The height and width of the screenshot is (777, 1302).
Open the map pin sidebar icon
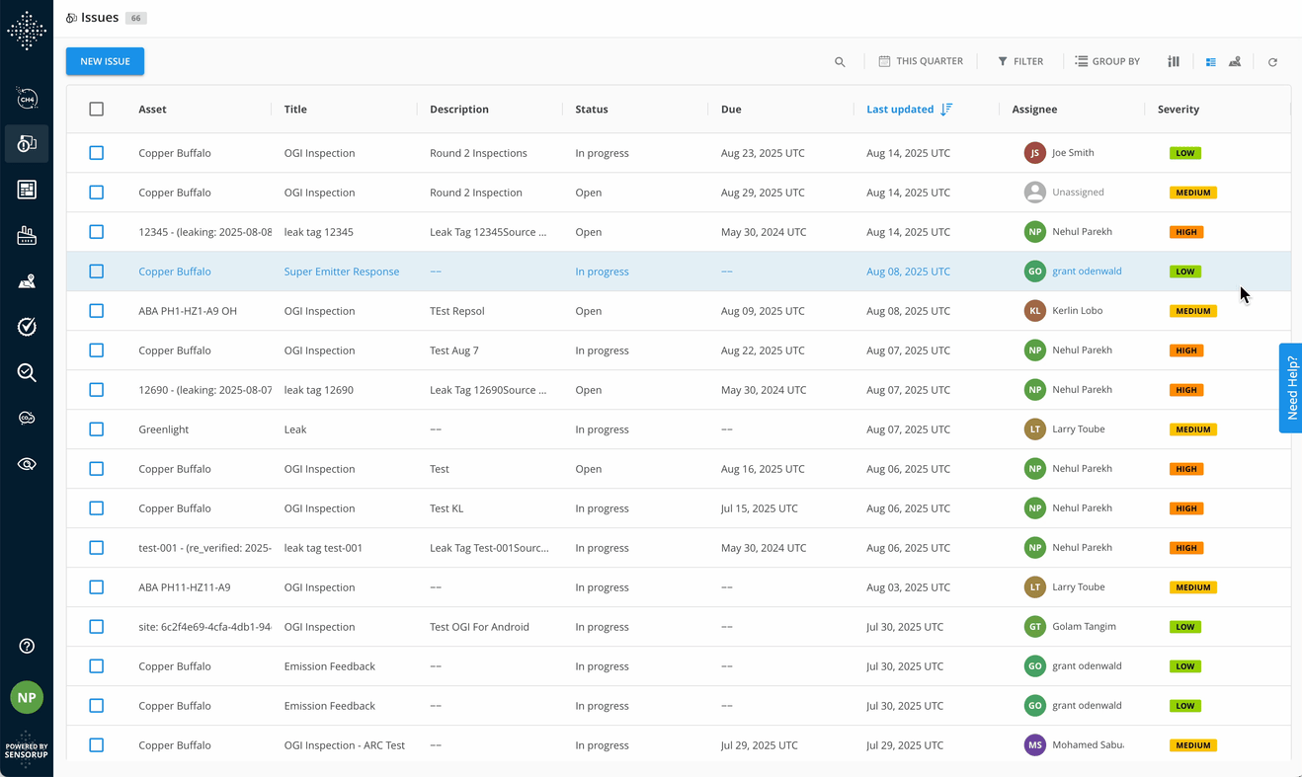pos(27,281)
